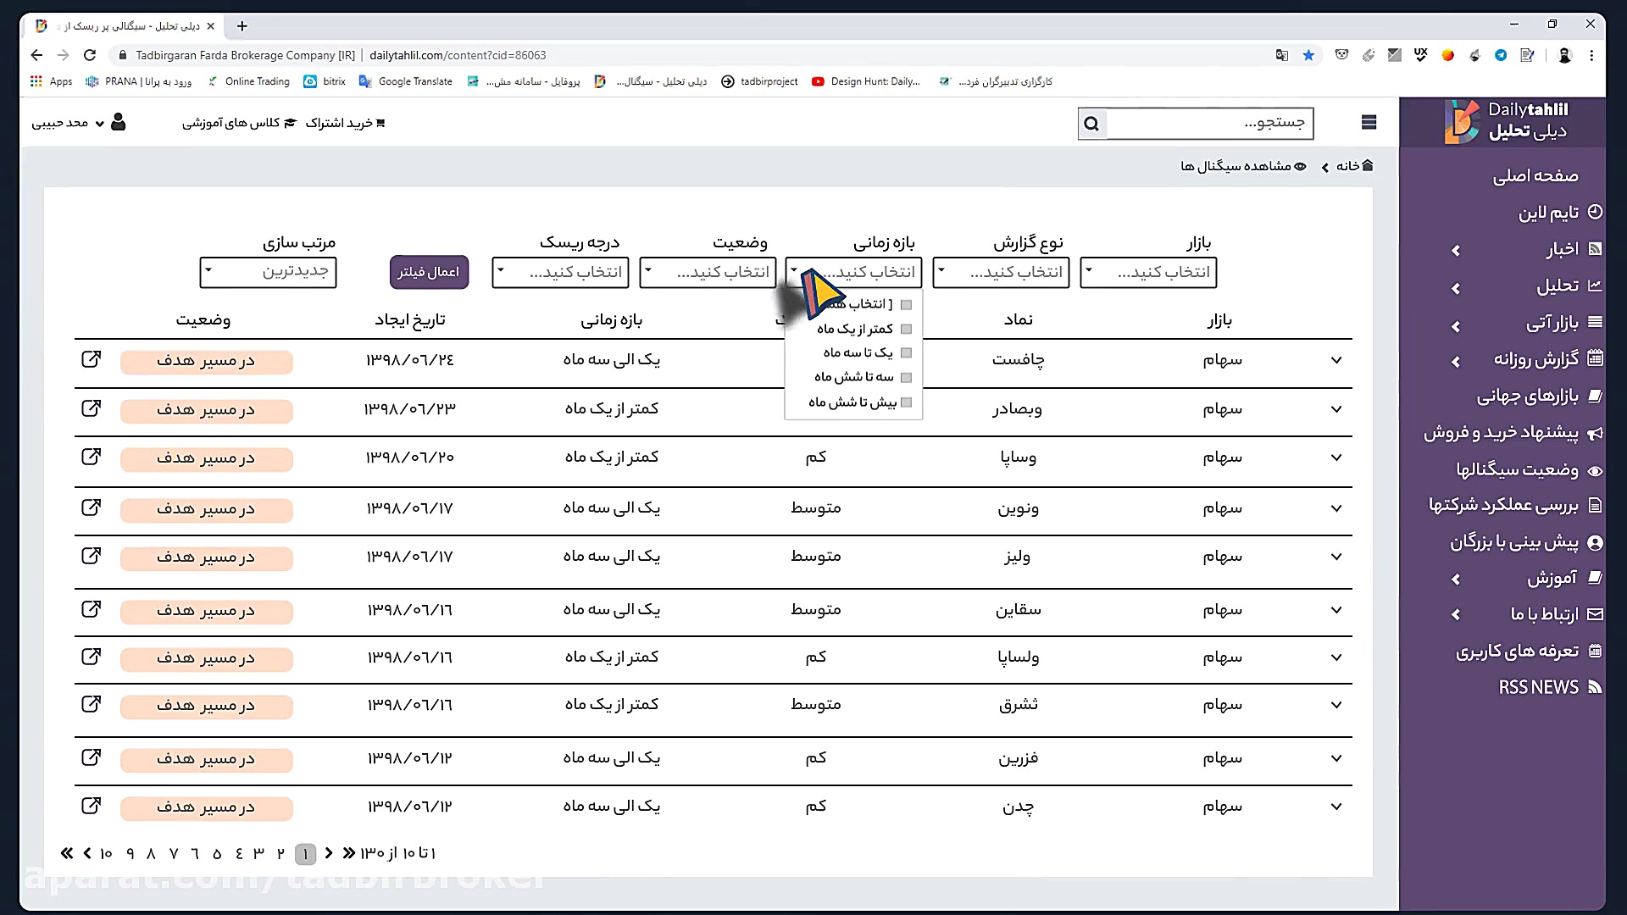Image resolution: width=1627 pixels, height=915 pixels.
Task: Open external link icon for وساپا row
Action: point(91,457)
